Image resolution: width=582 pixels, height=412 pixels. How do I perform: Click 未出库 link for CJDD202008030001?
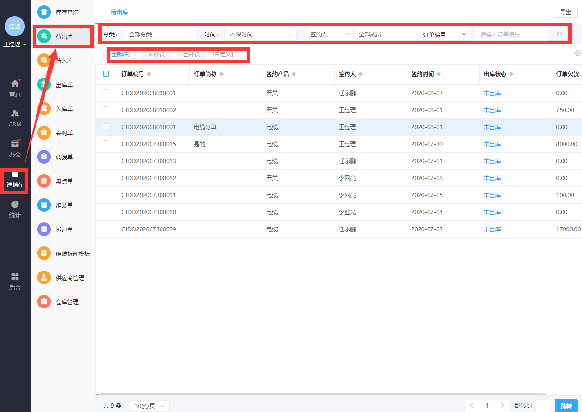(492, 93)
